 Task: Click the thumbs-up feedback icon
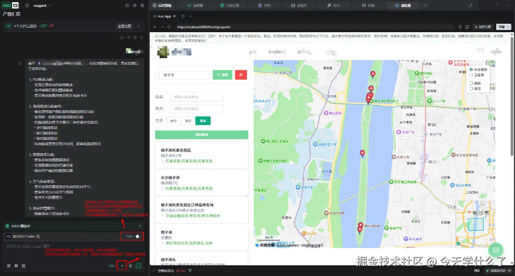point(122,38)
